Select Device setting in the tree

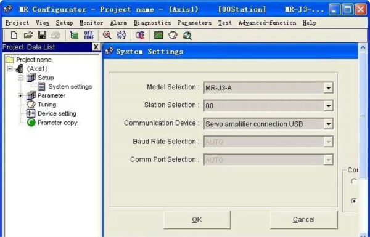pyautogui.click(x=57, y=113)
